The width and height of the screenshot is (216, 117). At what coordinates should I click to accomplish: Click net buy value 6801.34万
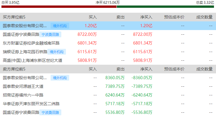click(143, 43)
